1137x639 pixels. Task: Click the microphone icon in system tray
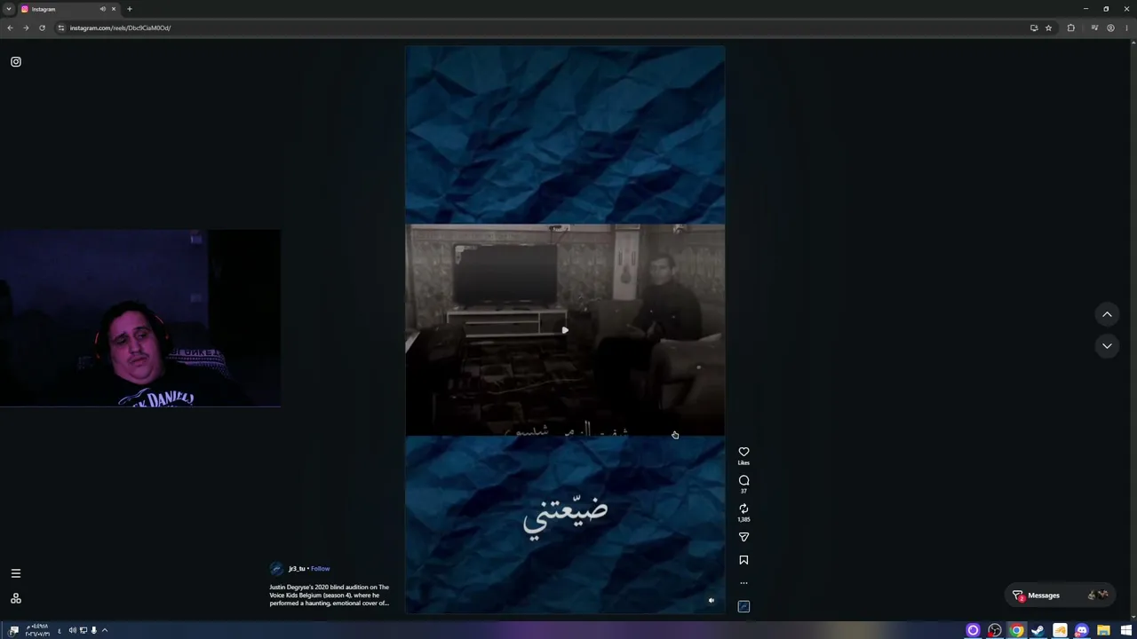tap(93, 631)
